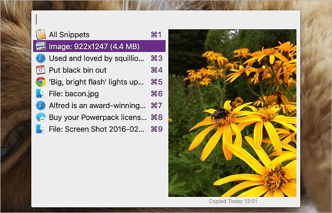Click the ⌘5 shortcut label
Image resolution: width=332 pixels, height=213 pixels.
pyautogui.click(x=157, y=82)
